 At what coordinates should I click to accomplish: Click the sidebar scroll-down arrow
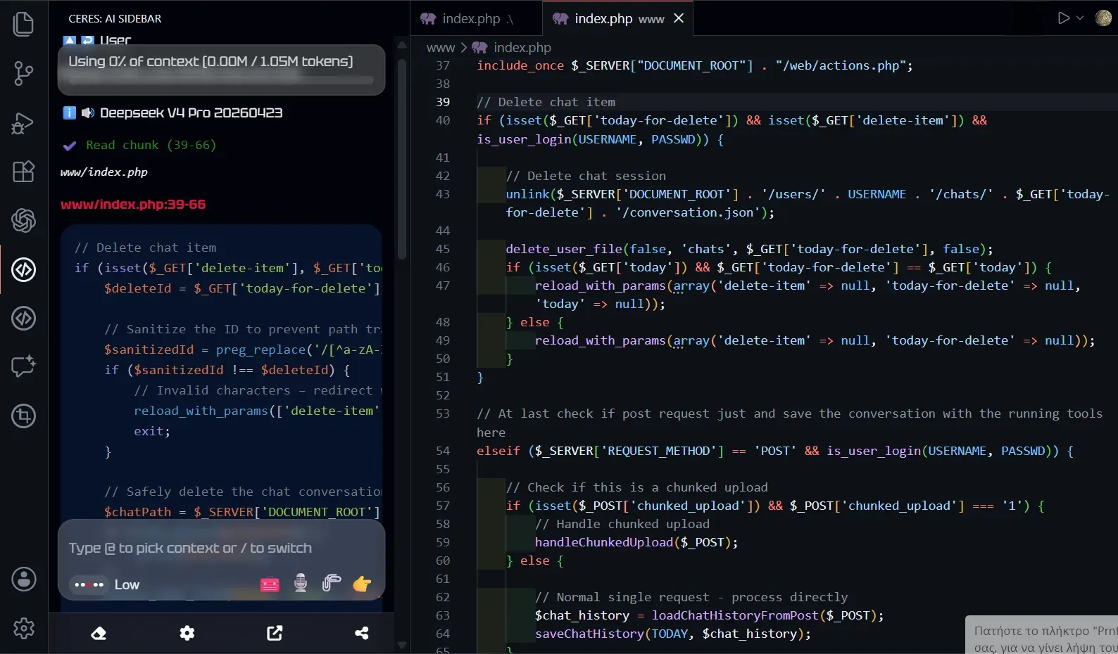[x=402, y=644]
